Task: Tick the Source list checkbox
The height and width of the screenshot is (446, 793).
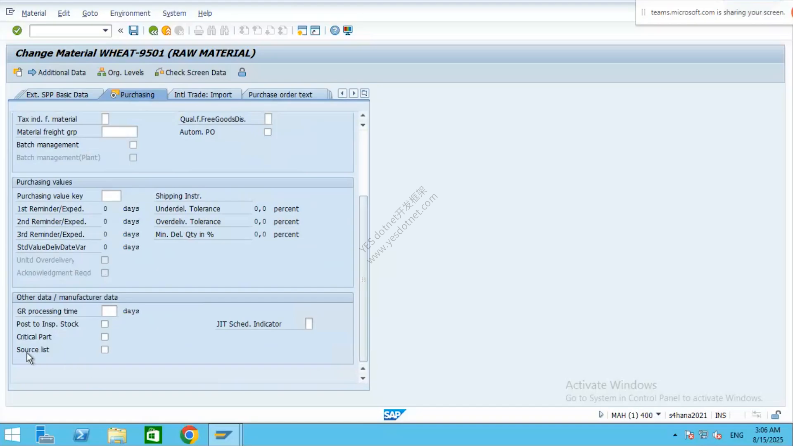Action: (x=105, y=350)
